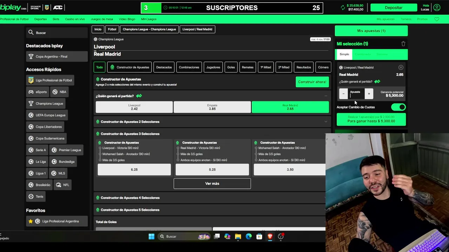The height and width of the screenshot is (252, 449).
Task: Click swap arrows icon next to ¿Quién ganará el partido?
Action: coord(139,96)
